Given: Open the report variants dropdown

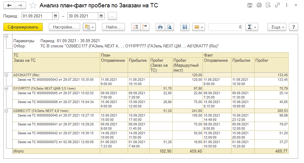Looking at the screenshot, I should 89,27.
